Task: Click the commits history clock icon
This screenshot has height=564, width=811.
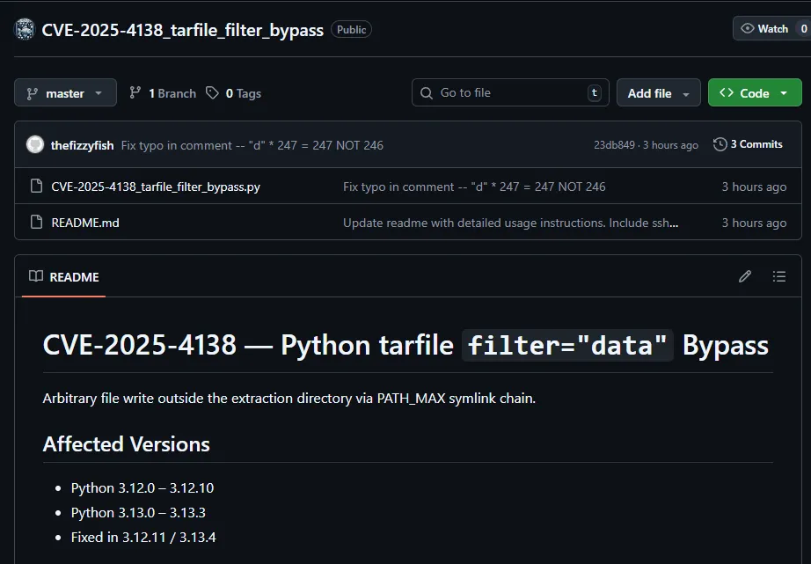Action: 720,144
